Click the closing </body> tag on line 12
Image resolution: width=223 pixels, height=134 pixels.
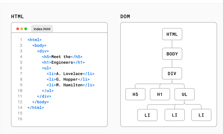pos(41,102)
